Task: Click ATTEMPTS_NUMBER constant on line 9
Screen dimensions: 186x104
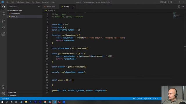Action: pos(66,30)
